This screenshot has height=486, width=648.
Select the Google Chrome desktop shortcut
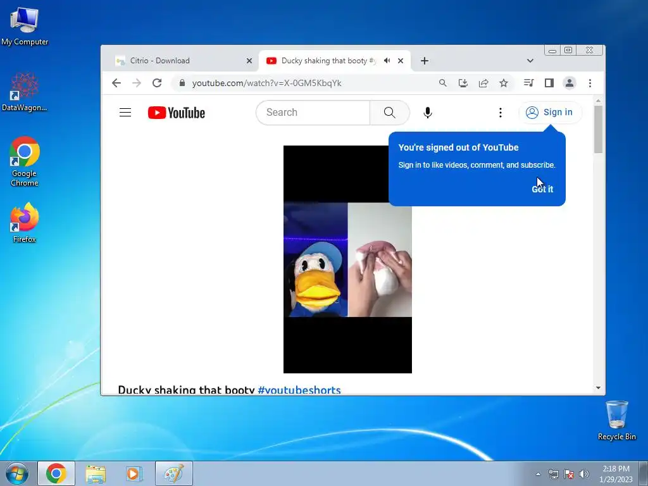(25, 161)
